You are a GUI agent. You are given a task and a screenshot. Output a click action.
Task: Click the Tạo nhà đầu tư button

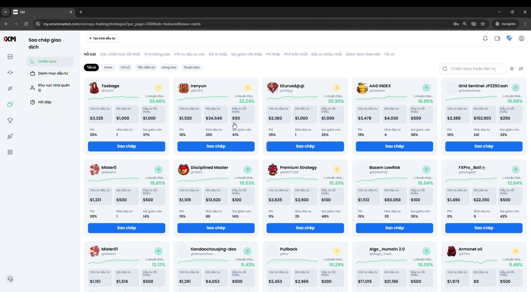pyautogui.click(x=102, y=38)
